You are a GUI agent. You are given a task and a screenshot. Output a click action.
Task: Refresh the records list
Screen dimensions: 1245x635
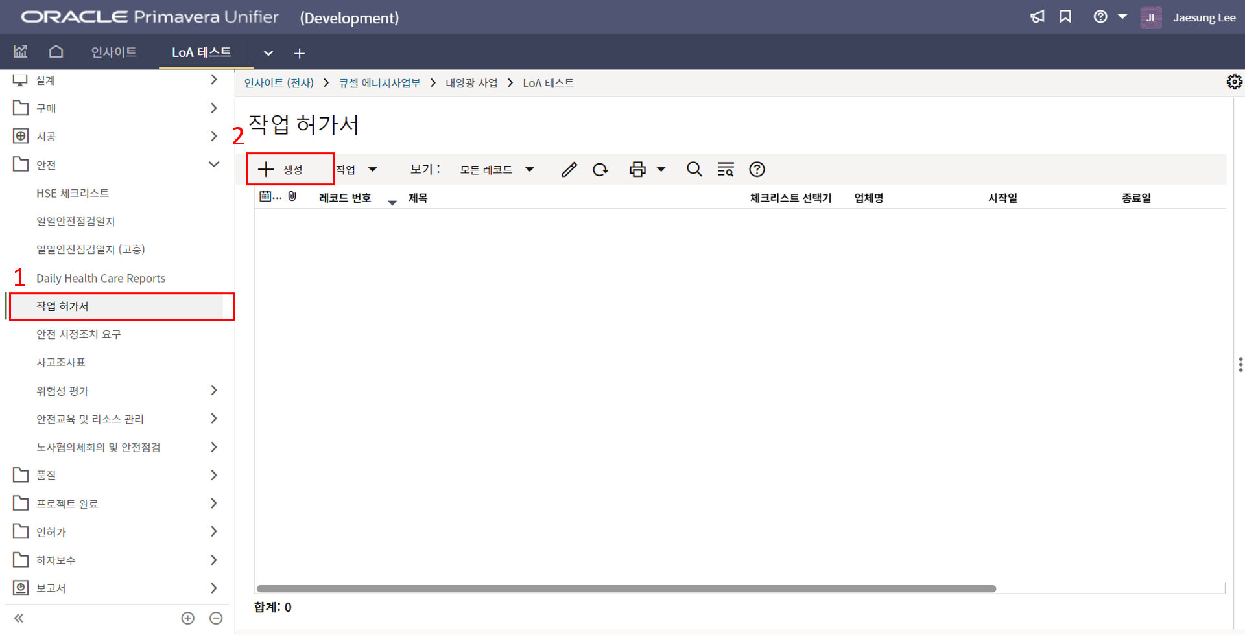pyautogui.click(x=600, y=170)
